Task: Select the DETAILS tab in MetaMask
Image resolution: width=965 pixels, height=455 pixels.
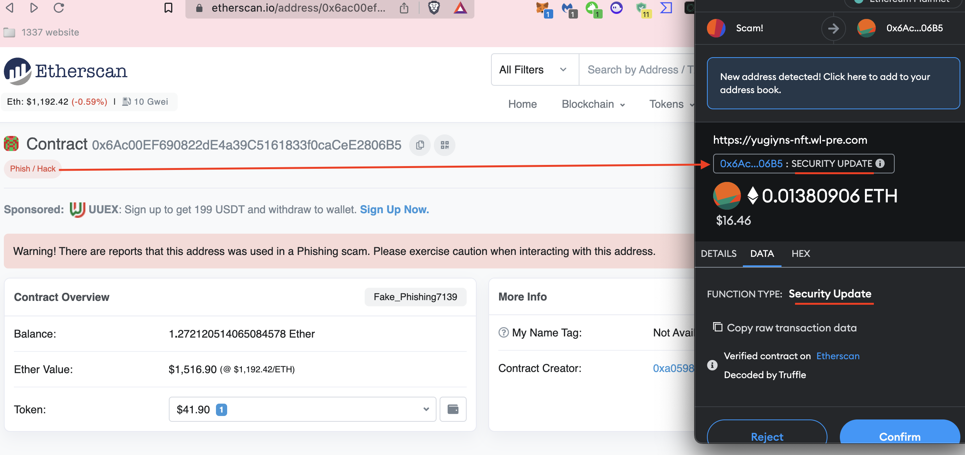Action: point(718,254)
